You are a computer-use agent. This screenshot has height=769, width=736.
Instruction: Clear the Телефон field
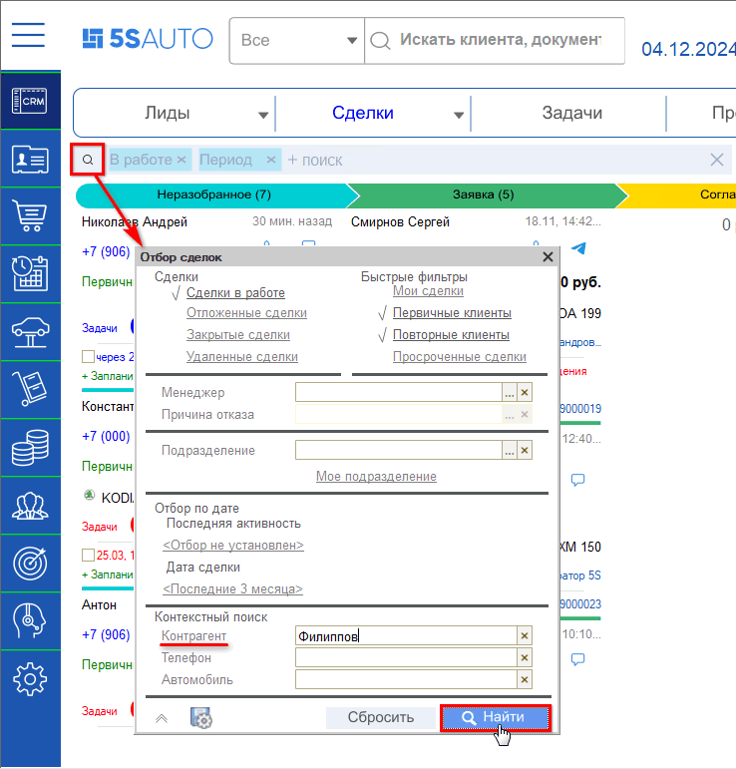tap(525, 657)
